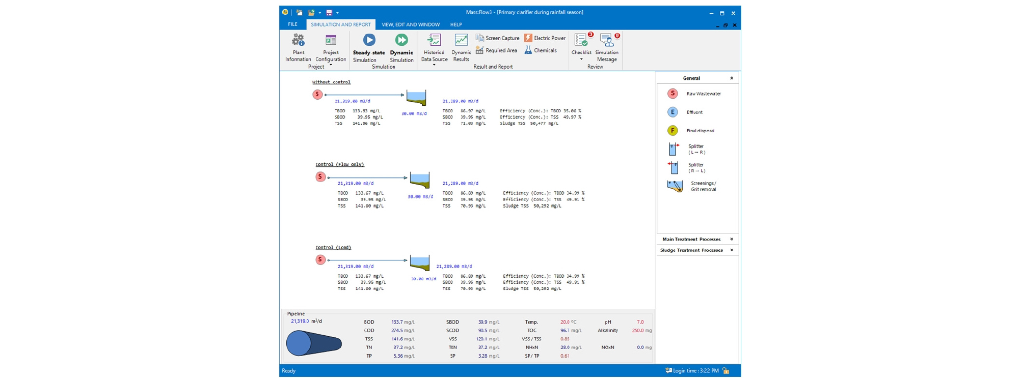Screen dimensions: 1023x382
Task: Open Plant Information
Action: coord(298,48)
